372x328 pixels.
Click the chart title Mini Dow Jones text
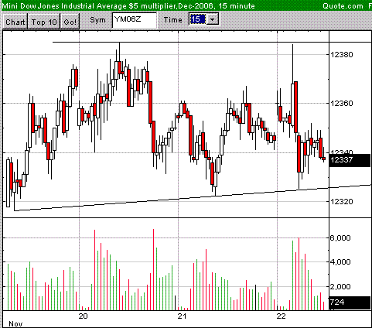click(128, 5)
